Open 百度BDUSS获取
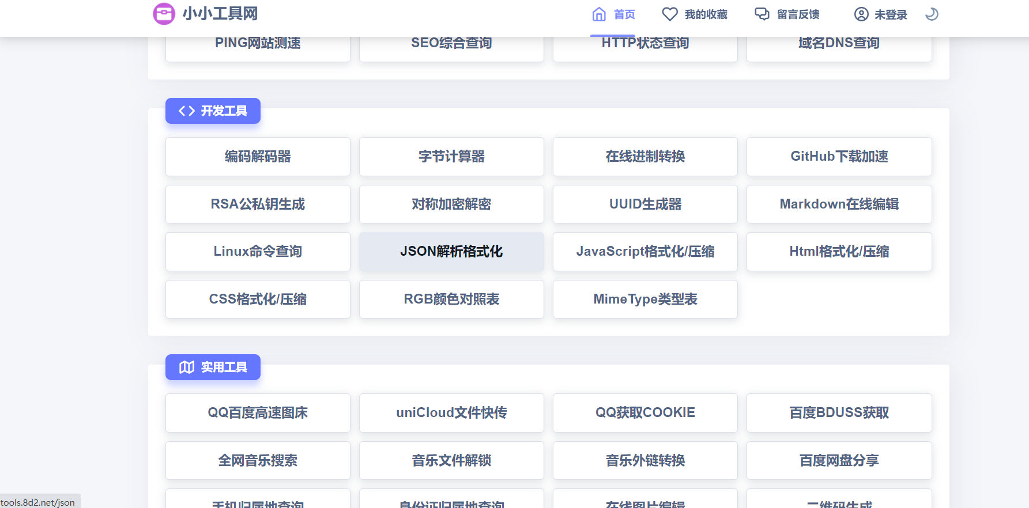 pos(839,413)
